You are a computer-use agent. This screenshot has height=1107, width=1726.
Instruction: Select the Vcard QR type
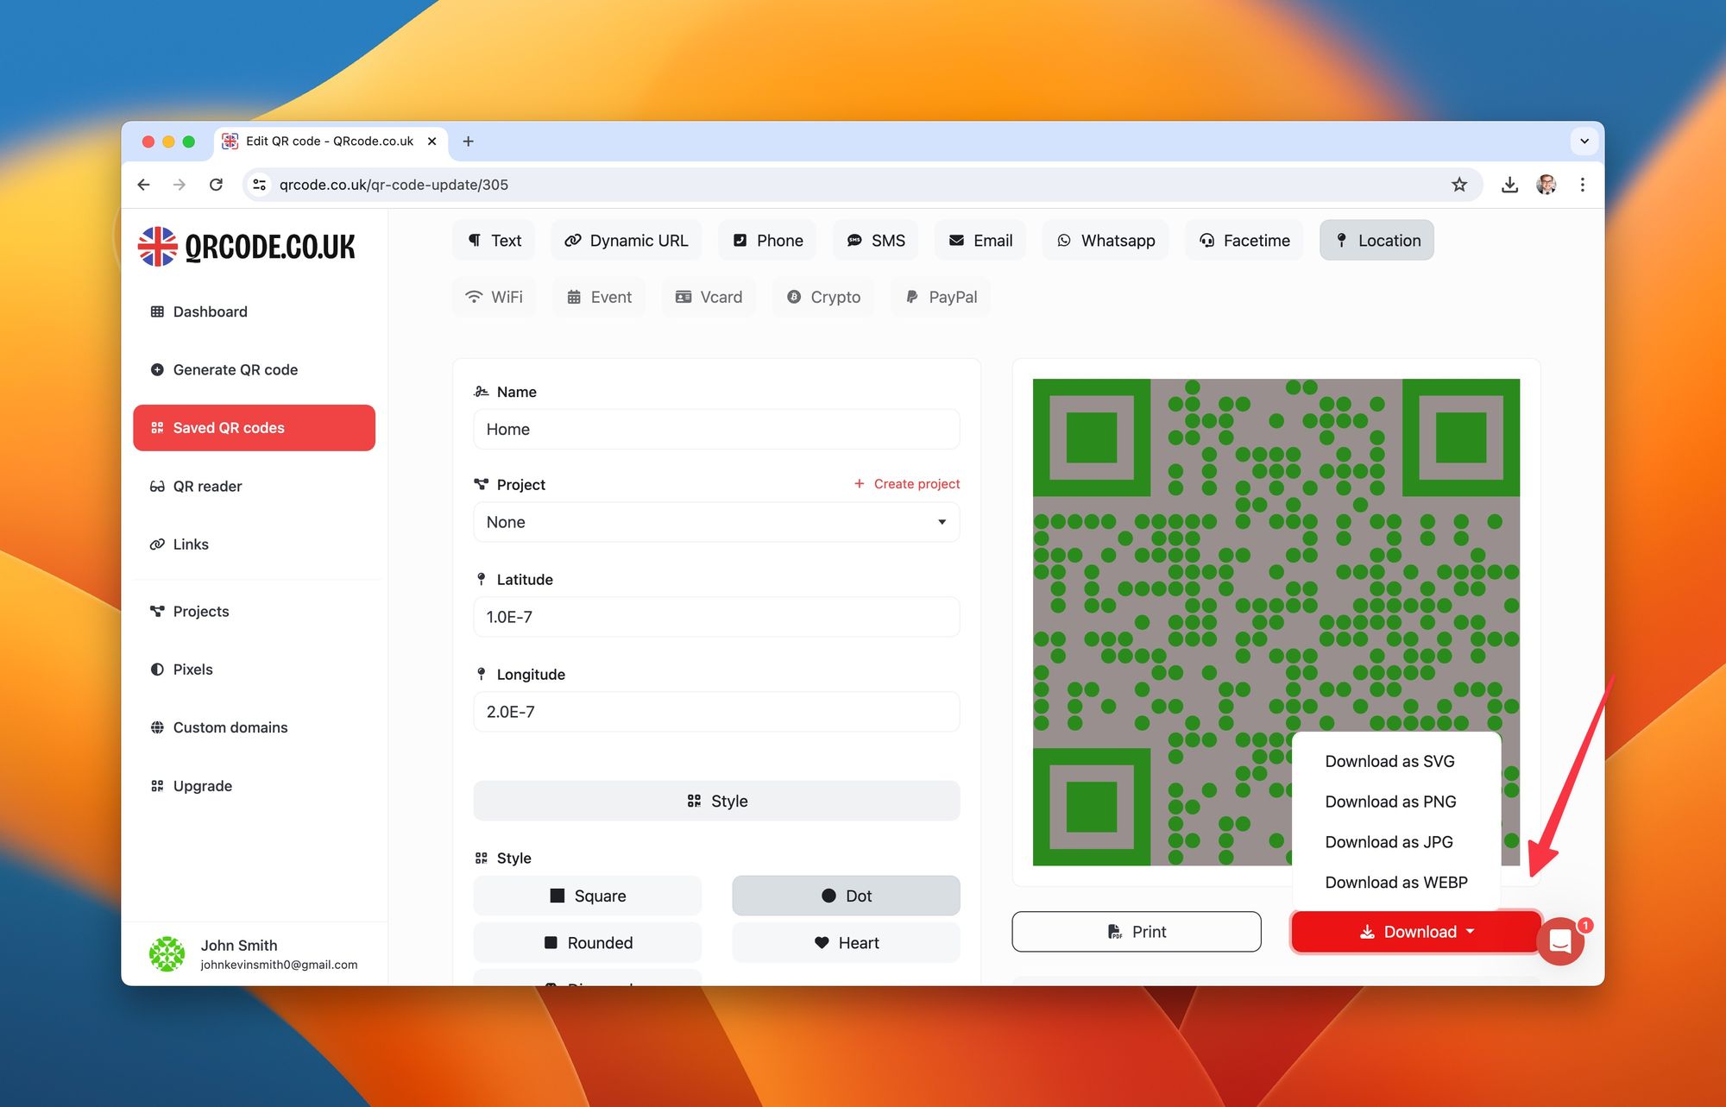coord(709,297)
